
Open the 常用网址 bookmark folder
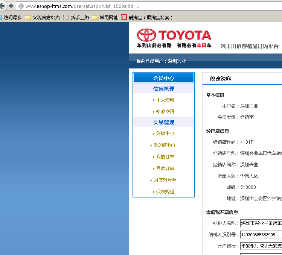105,17
